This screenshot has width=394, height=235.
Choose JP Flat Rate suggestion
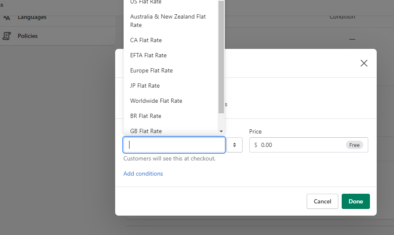[145, 86]
